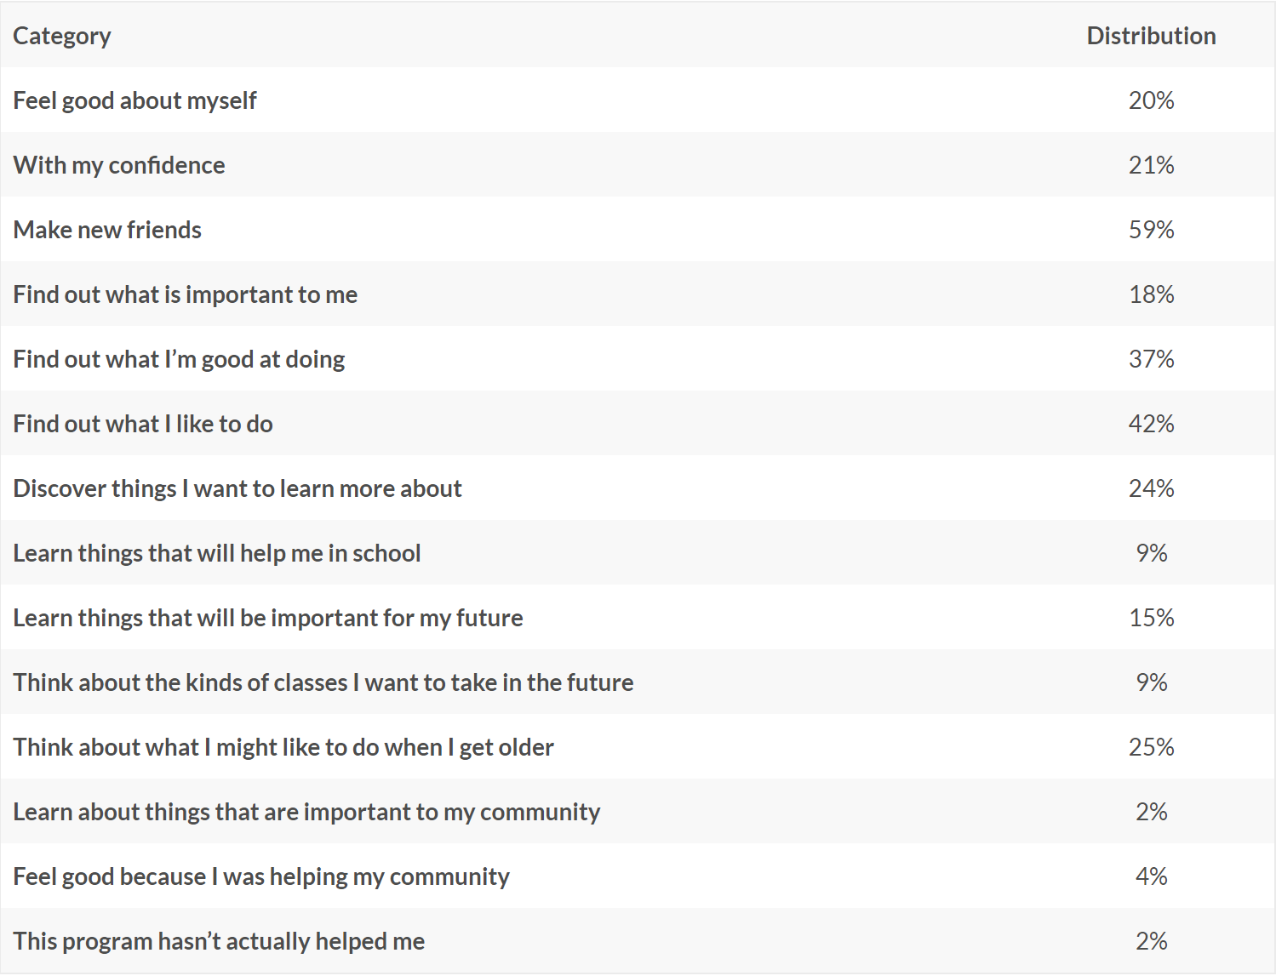Select 'Learn things that will help me in school'
This screenshot has width=1276, height=976.
pyautogui.click(x=217, y=553)
